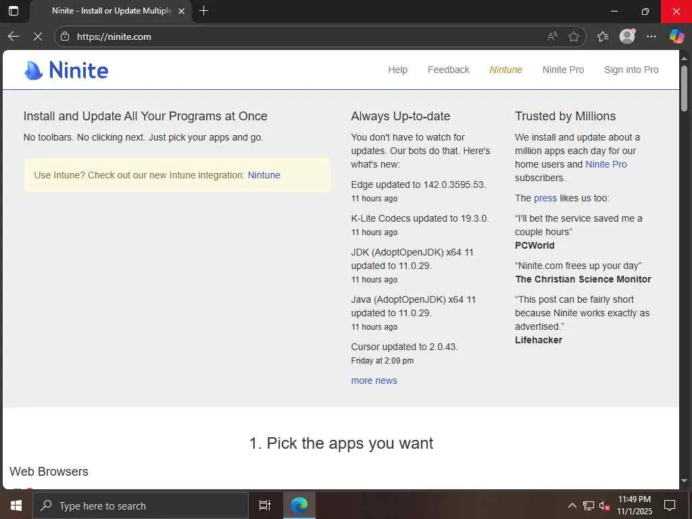Image resolution: width=692 pixels, height=519 pixels.
Task: Open network status tray icon
Action: click(x=589, y=505)
